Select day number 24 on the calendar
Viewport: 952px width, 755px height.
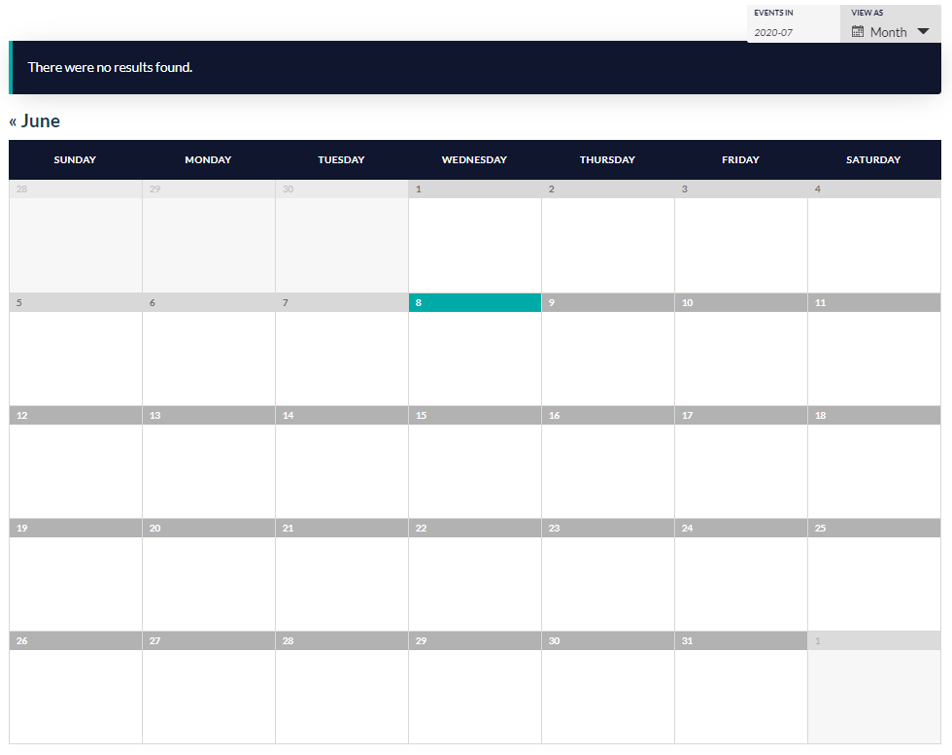(688, 529)
